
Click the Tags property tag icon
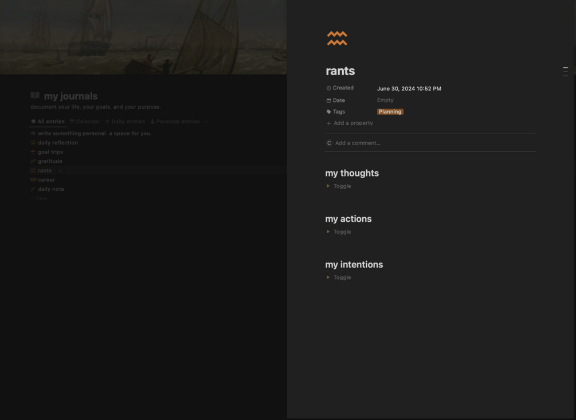pyautogui.click(x=329, y=112)
